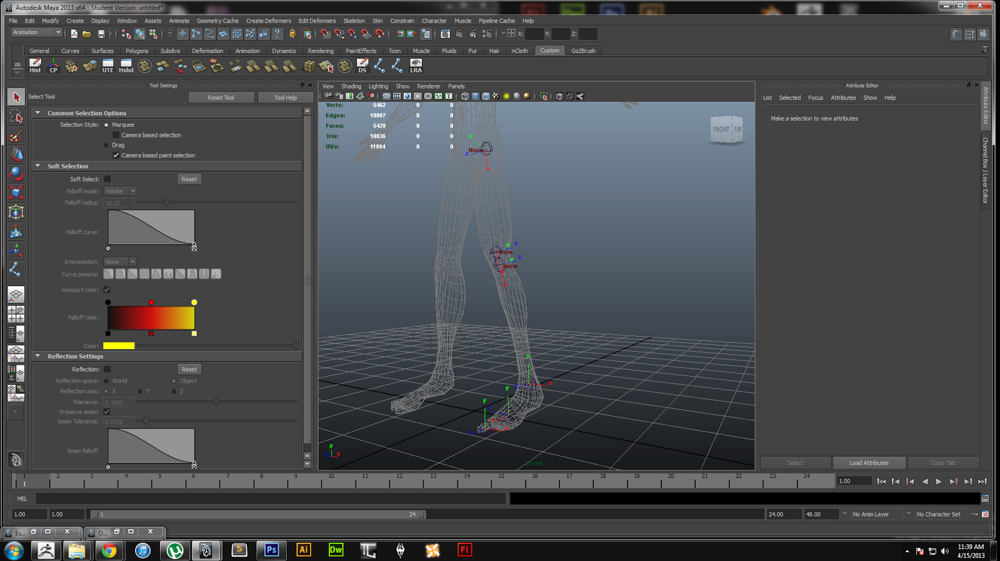Toggle Camera based paint selection checkbox
Image resolution: width=1000 pixels, height=561 pixels.
[116, 156]
